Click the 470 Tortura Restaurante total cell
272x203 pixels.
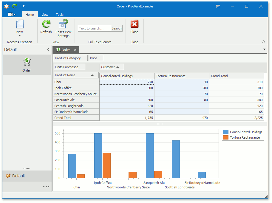pyautogui.click(x=182, y=118)
